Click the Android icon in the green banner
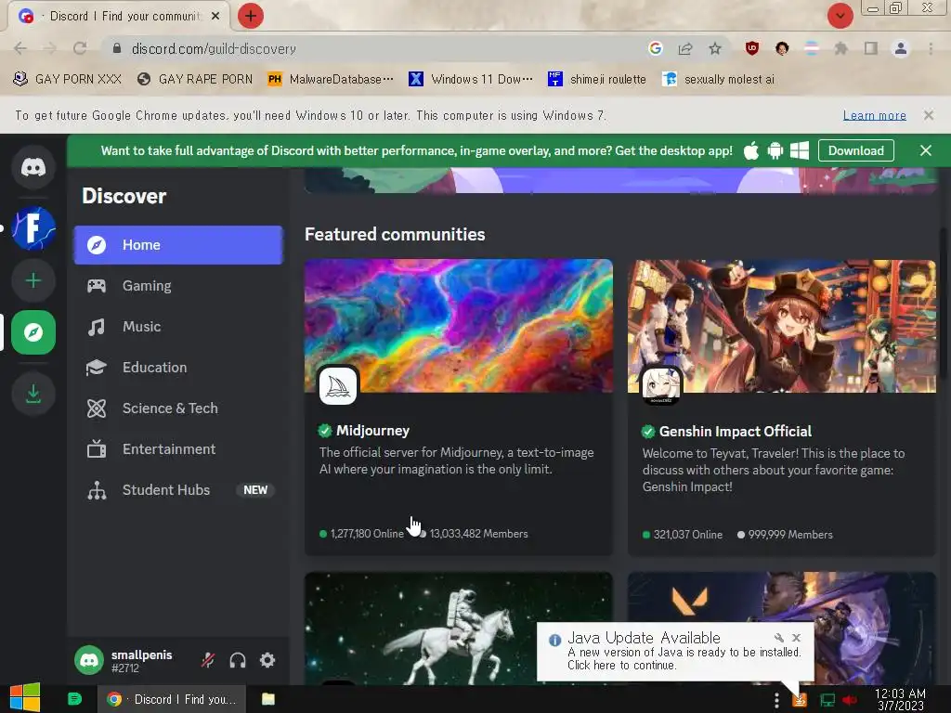The width and height of the screenshot is (951, 713). [775, 151]
